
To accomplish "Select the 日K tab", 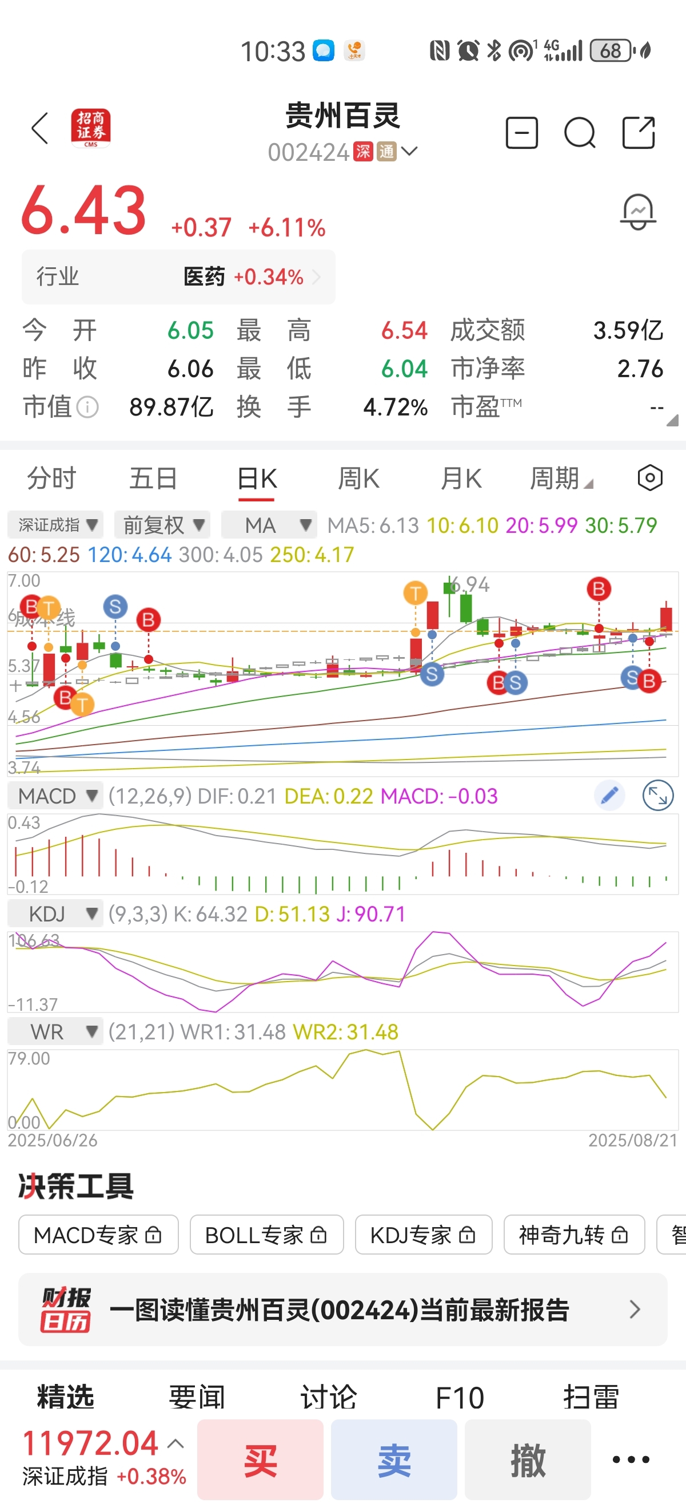I will [x=257, y=479].
